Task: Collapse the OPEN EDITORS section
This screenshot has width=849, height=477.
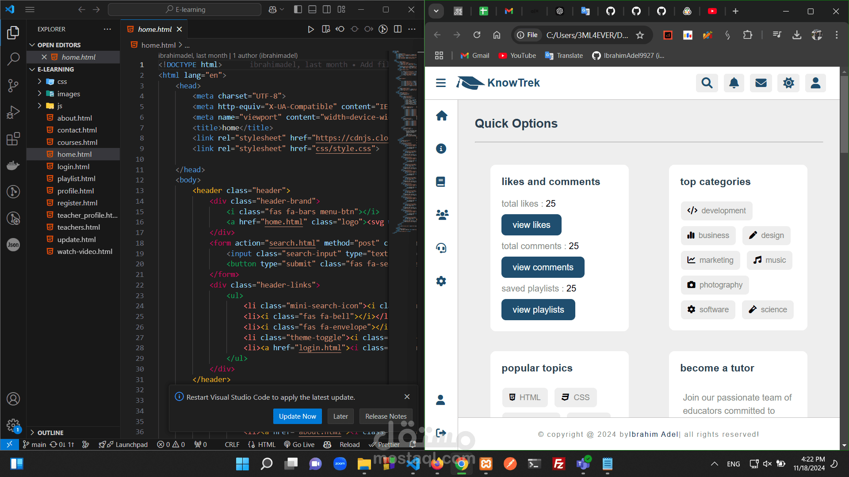Action: [x=59, y=45]
